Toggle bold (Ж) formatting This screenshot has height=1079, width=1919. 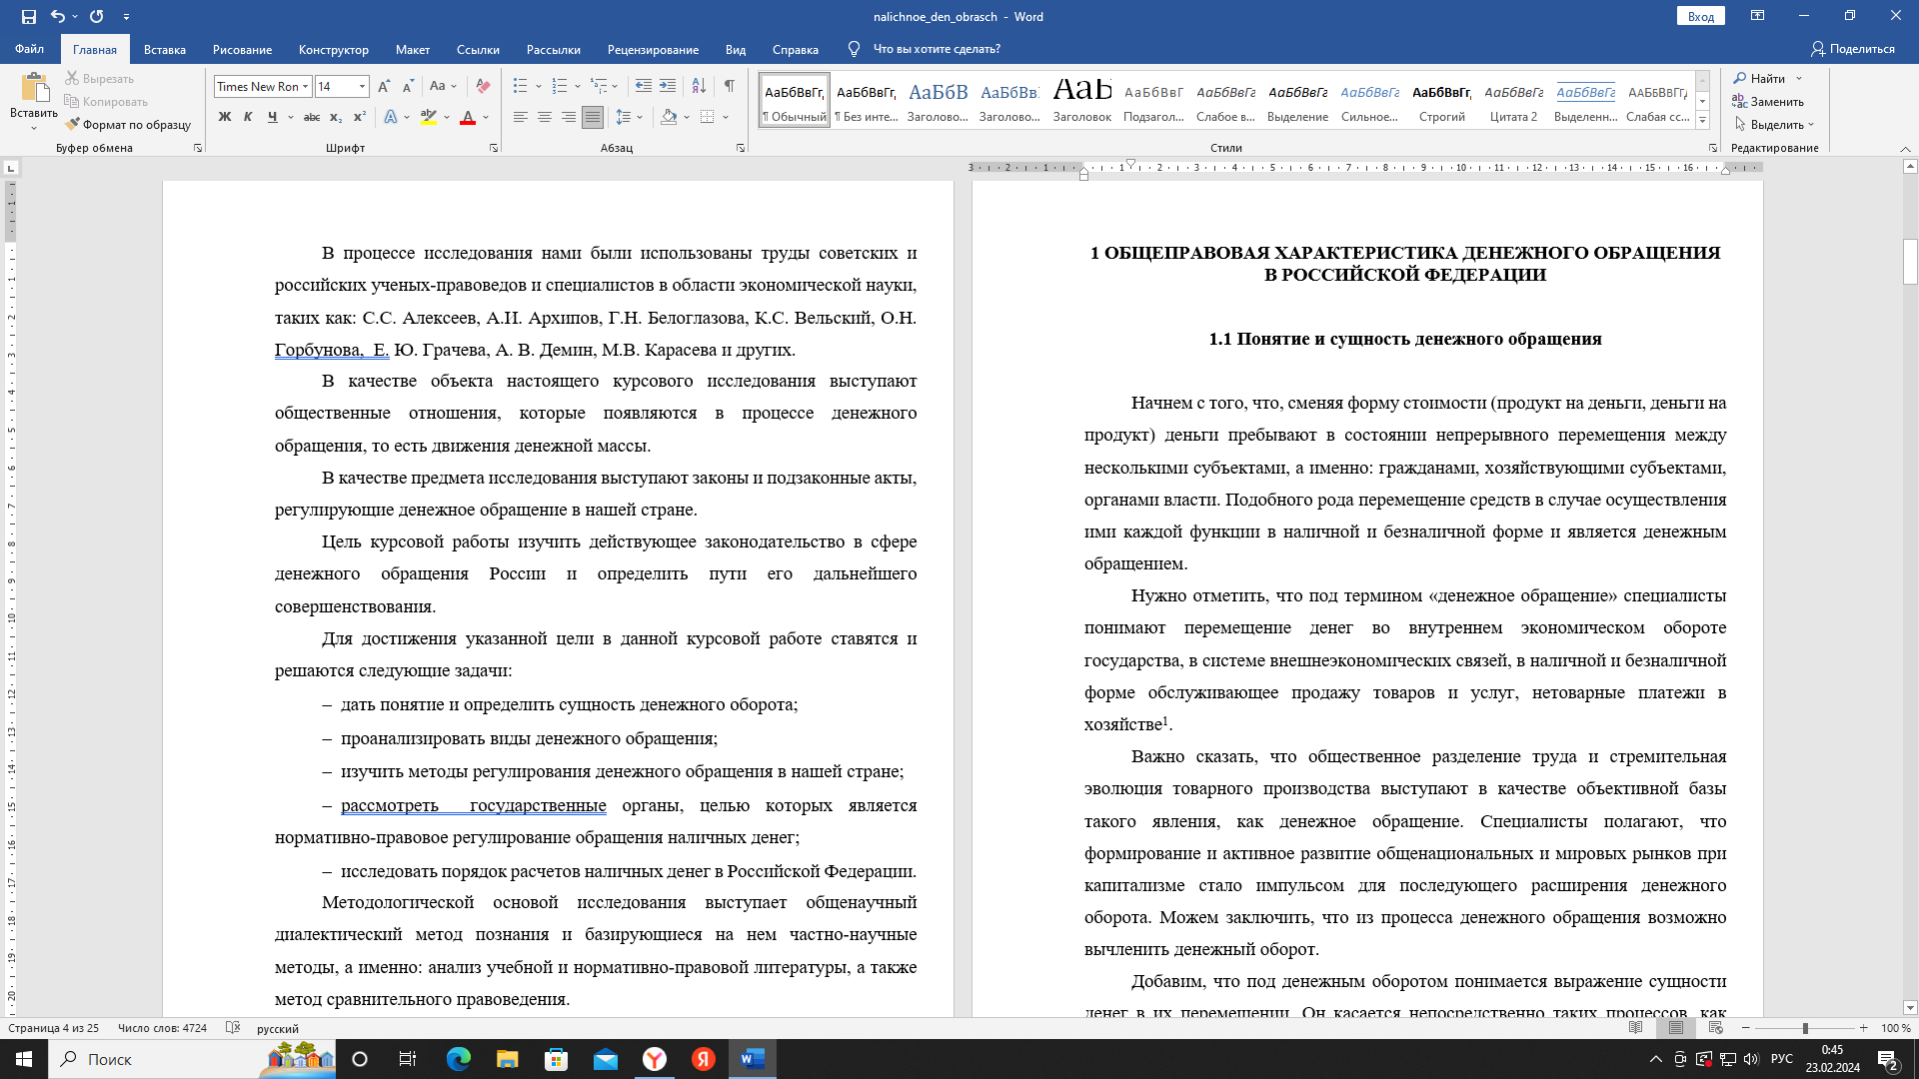point(225,117)
